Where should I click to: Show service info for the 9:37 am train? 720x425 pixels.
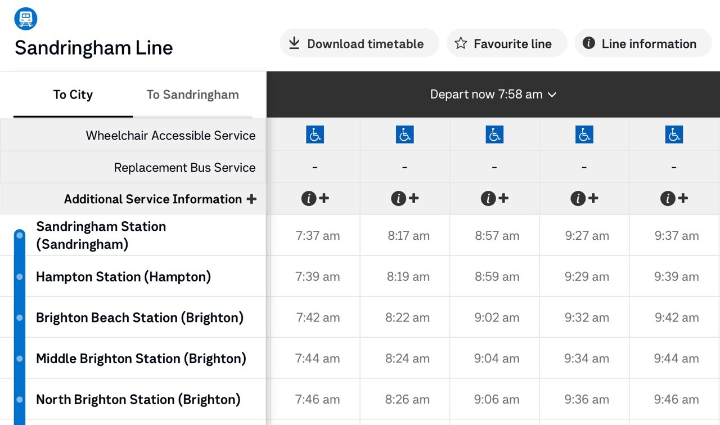click(674, 198)
